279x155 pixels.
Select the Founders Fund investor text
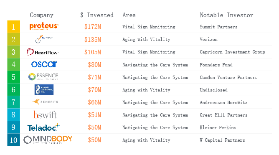(216, 65)
